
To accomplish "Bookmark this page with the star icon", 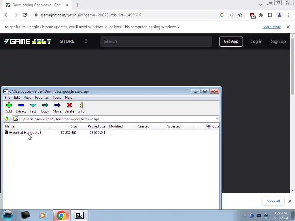I will [240, 15].
